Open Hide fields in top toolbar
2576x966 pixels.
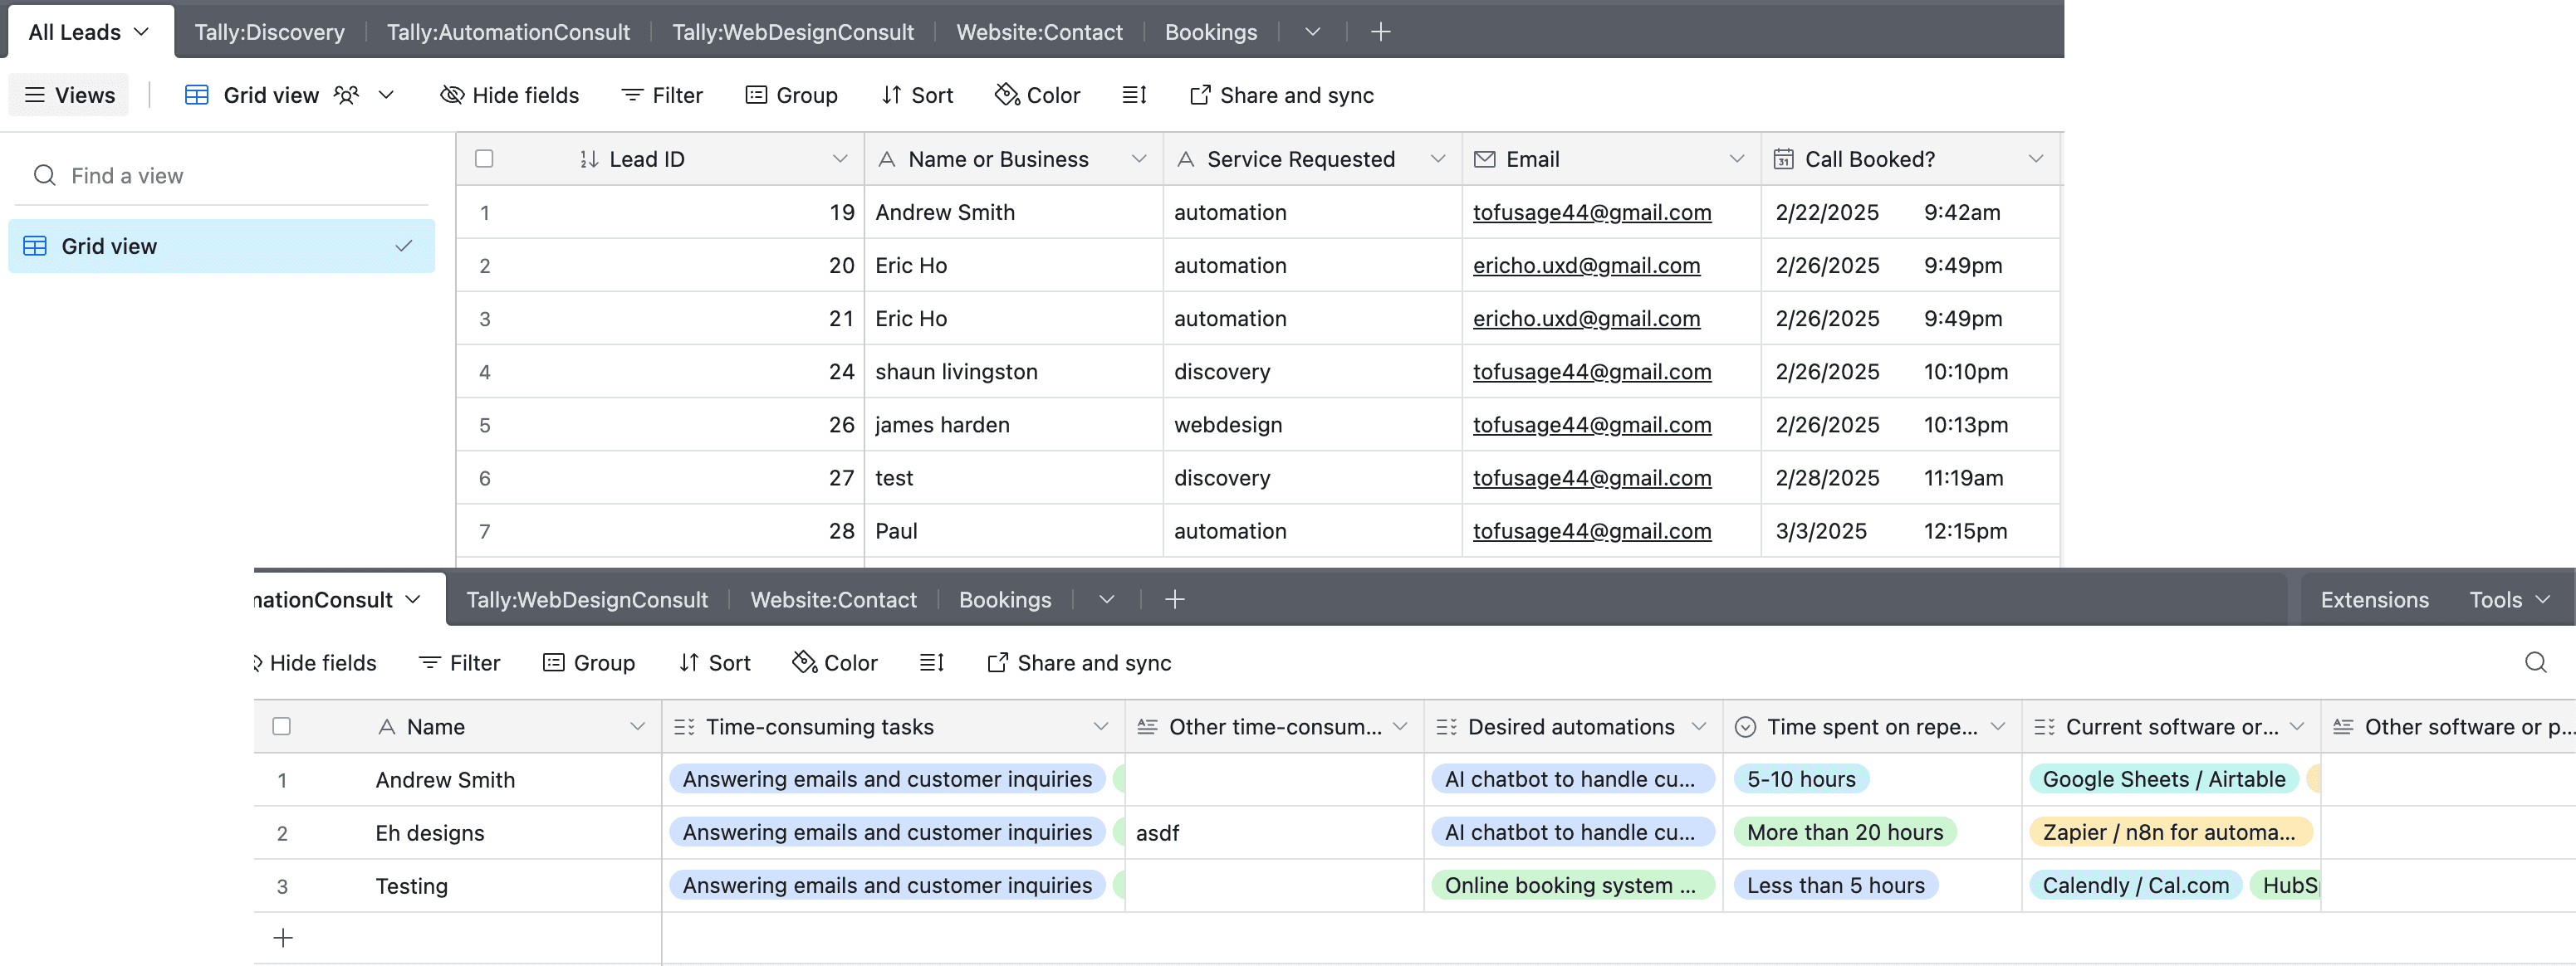pyautogui.click(x=509, y=95)
